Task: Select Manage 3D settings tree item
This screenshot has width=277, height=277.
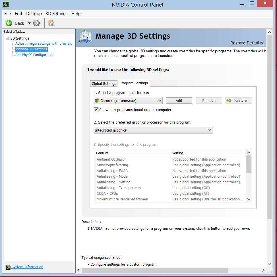Action: [32, 49]
